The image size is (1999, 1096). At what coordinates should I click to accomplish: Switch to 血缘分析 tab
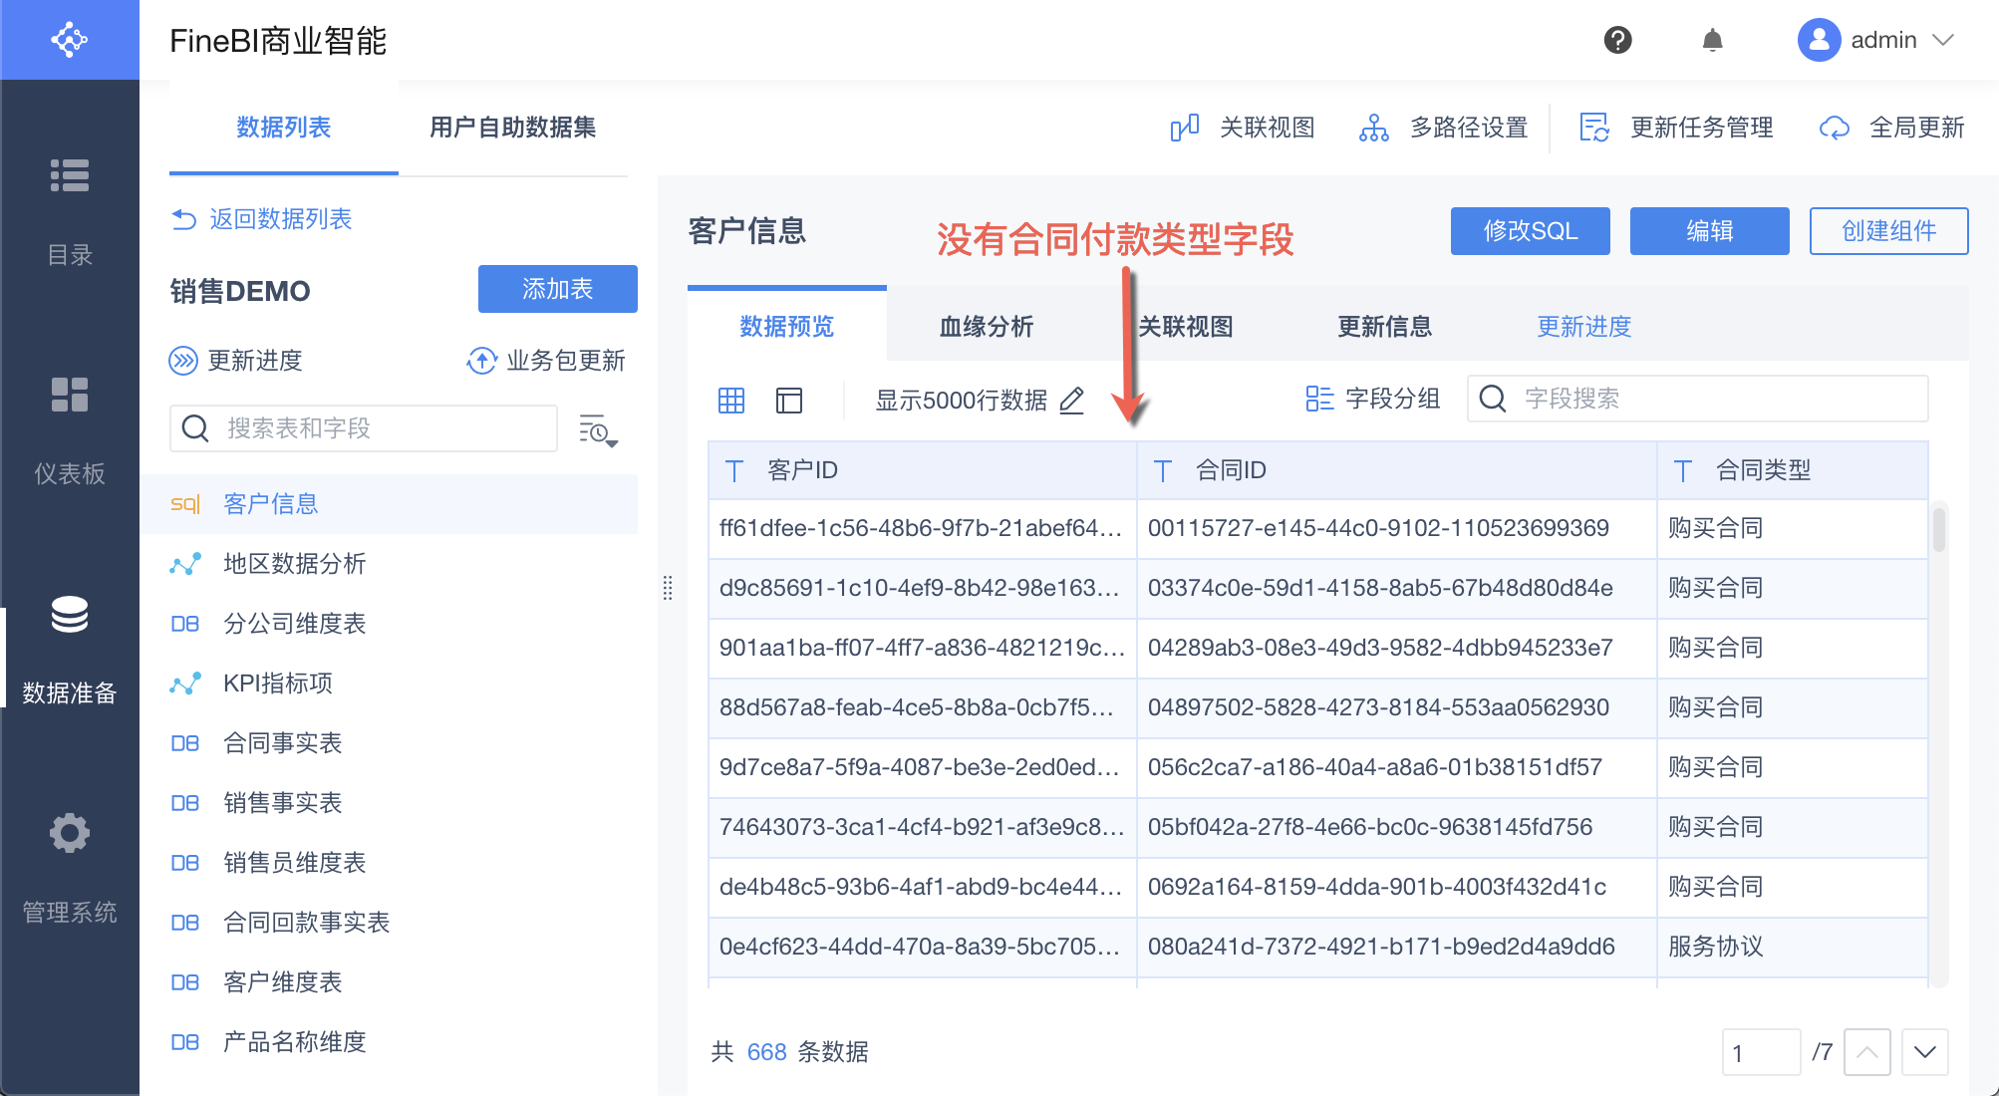point(987,327)
